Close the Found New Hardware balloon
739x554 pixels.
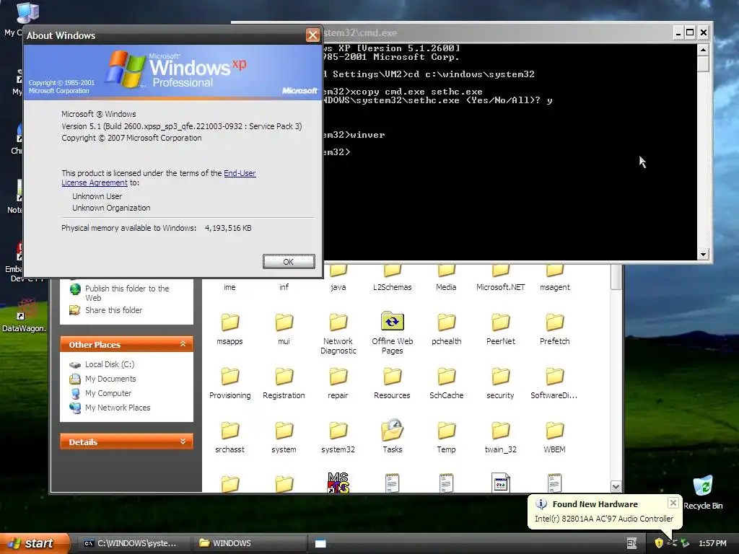point(673,503)
